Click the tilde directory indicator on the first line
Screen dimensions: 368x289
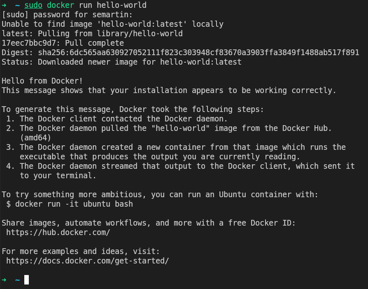click(x=18, y=5)
